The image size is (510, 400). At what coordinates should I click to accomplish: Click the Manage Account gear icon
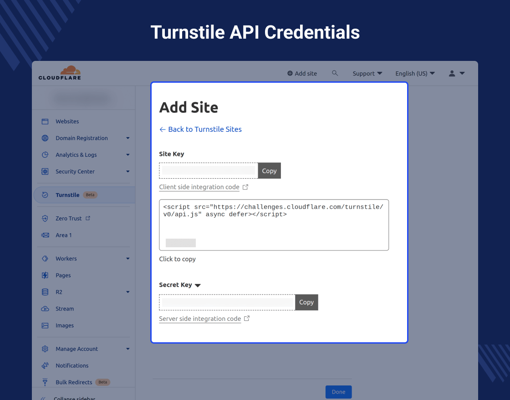(x=45, y=349)
